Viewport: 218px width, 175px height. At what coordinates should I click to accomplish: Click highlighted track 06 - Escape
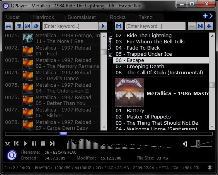161,60
